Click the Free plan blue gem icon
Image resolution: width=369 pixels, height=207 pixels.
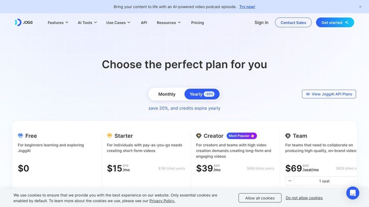(x=20, y=136)
